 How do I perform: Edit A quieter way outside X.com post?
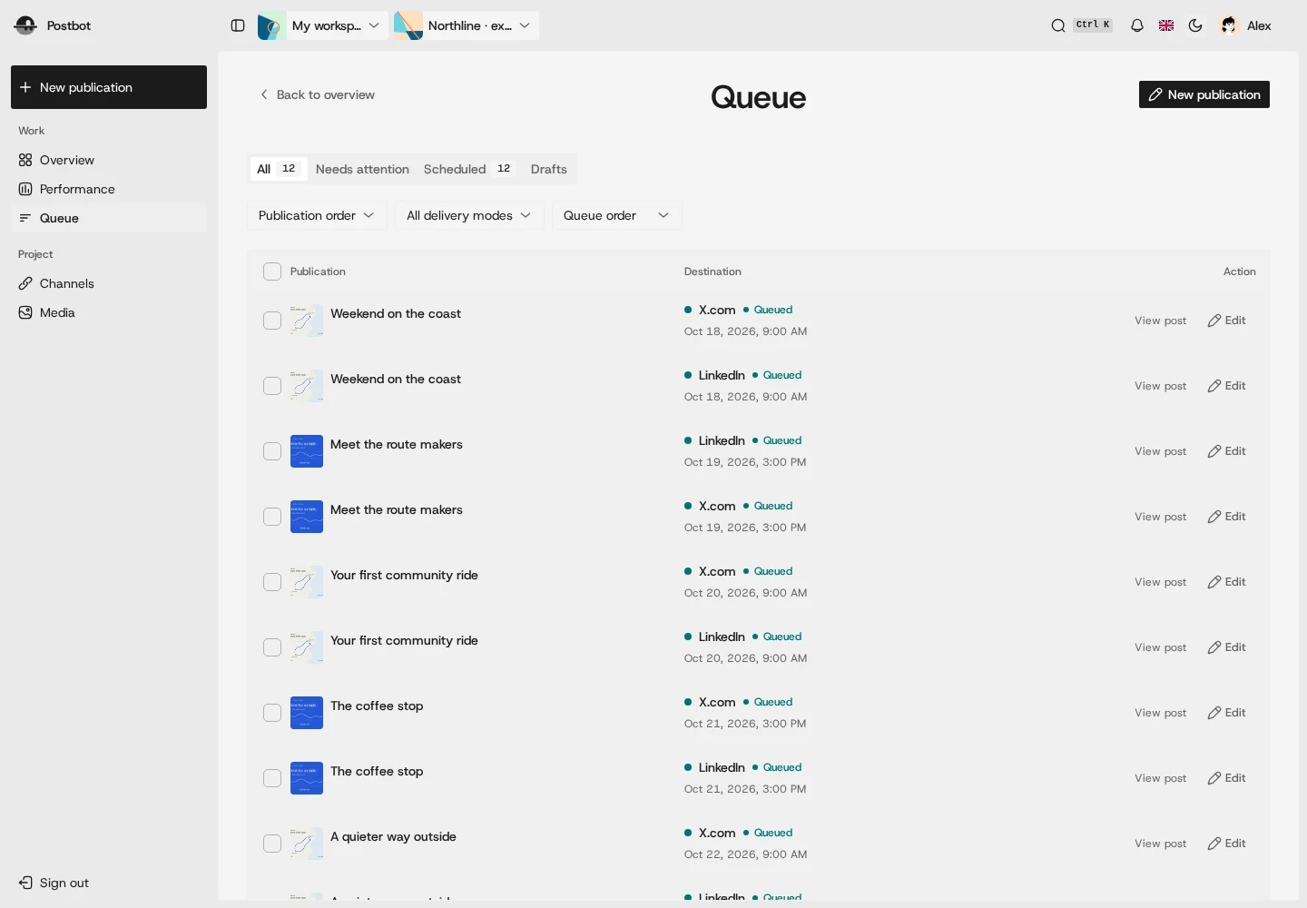[x=1226, y=844]
